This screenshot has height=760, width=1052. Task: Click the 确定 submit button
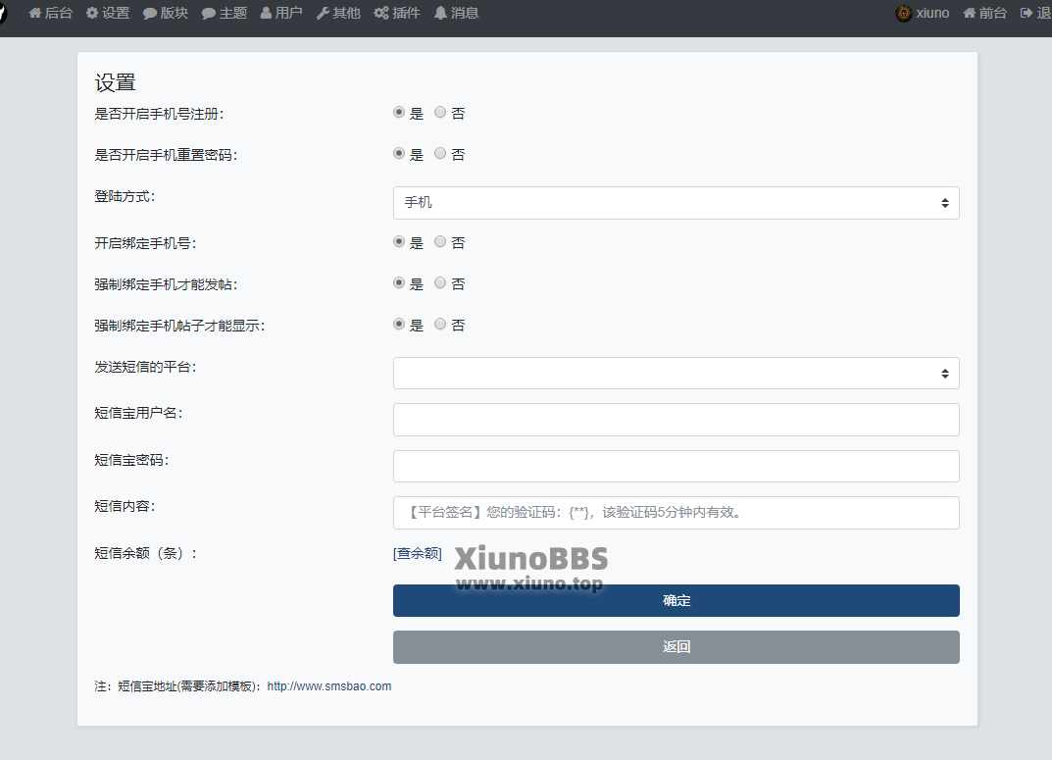676,600
